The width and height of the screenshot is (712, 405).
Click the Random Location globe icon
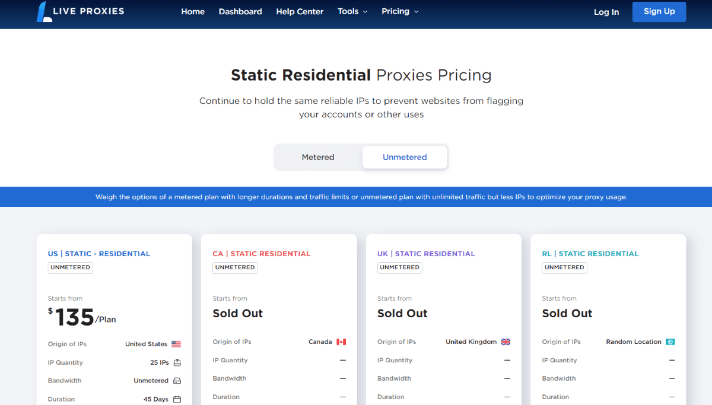coord(670,342)
